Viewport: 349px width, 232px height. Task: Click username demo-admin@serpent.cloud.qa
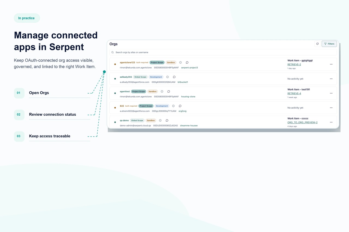click(x=136, y=126)
